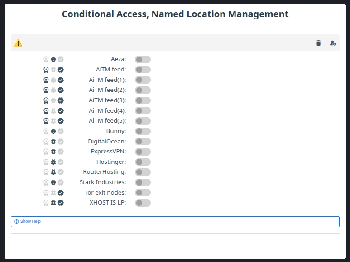Toggle the AiTM feed(2) switch
350x262 pixels.
[x=143, y=90]
